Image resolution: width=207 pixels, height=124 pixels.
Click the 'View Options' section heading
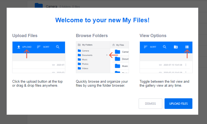point(153,36)
